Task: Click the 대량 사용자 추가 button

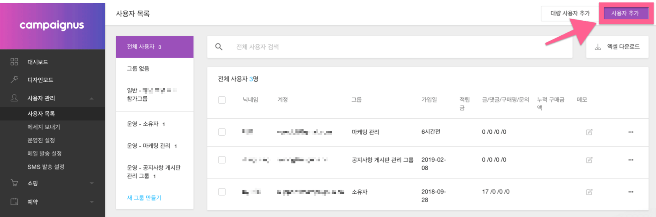Action: (570, 13)
